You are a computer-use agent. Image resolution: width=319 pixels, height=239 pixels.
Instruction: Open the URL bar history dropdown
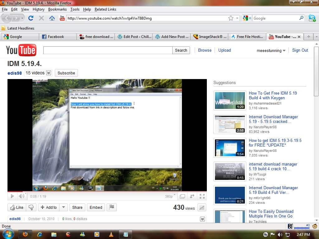pos(237,18)
